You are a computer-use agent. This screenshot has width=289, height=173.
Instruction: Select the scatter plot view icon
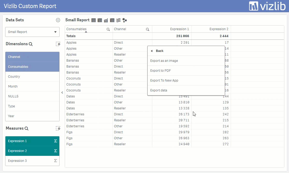click(x=125, y=20)
